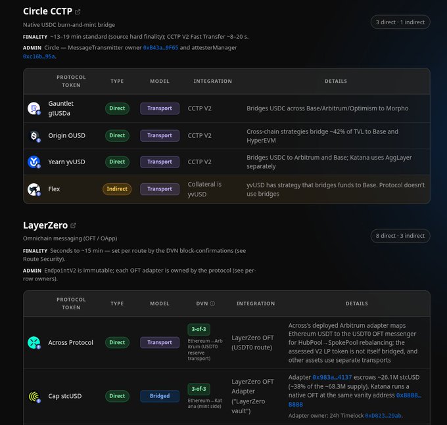Viewport: 447px width, 425px height.
Task: Click 'Bridges USDC across Base/Arbitrum/Optimism to Morpho'
Action: [327, 108]
